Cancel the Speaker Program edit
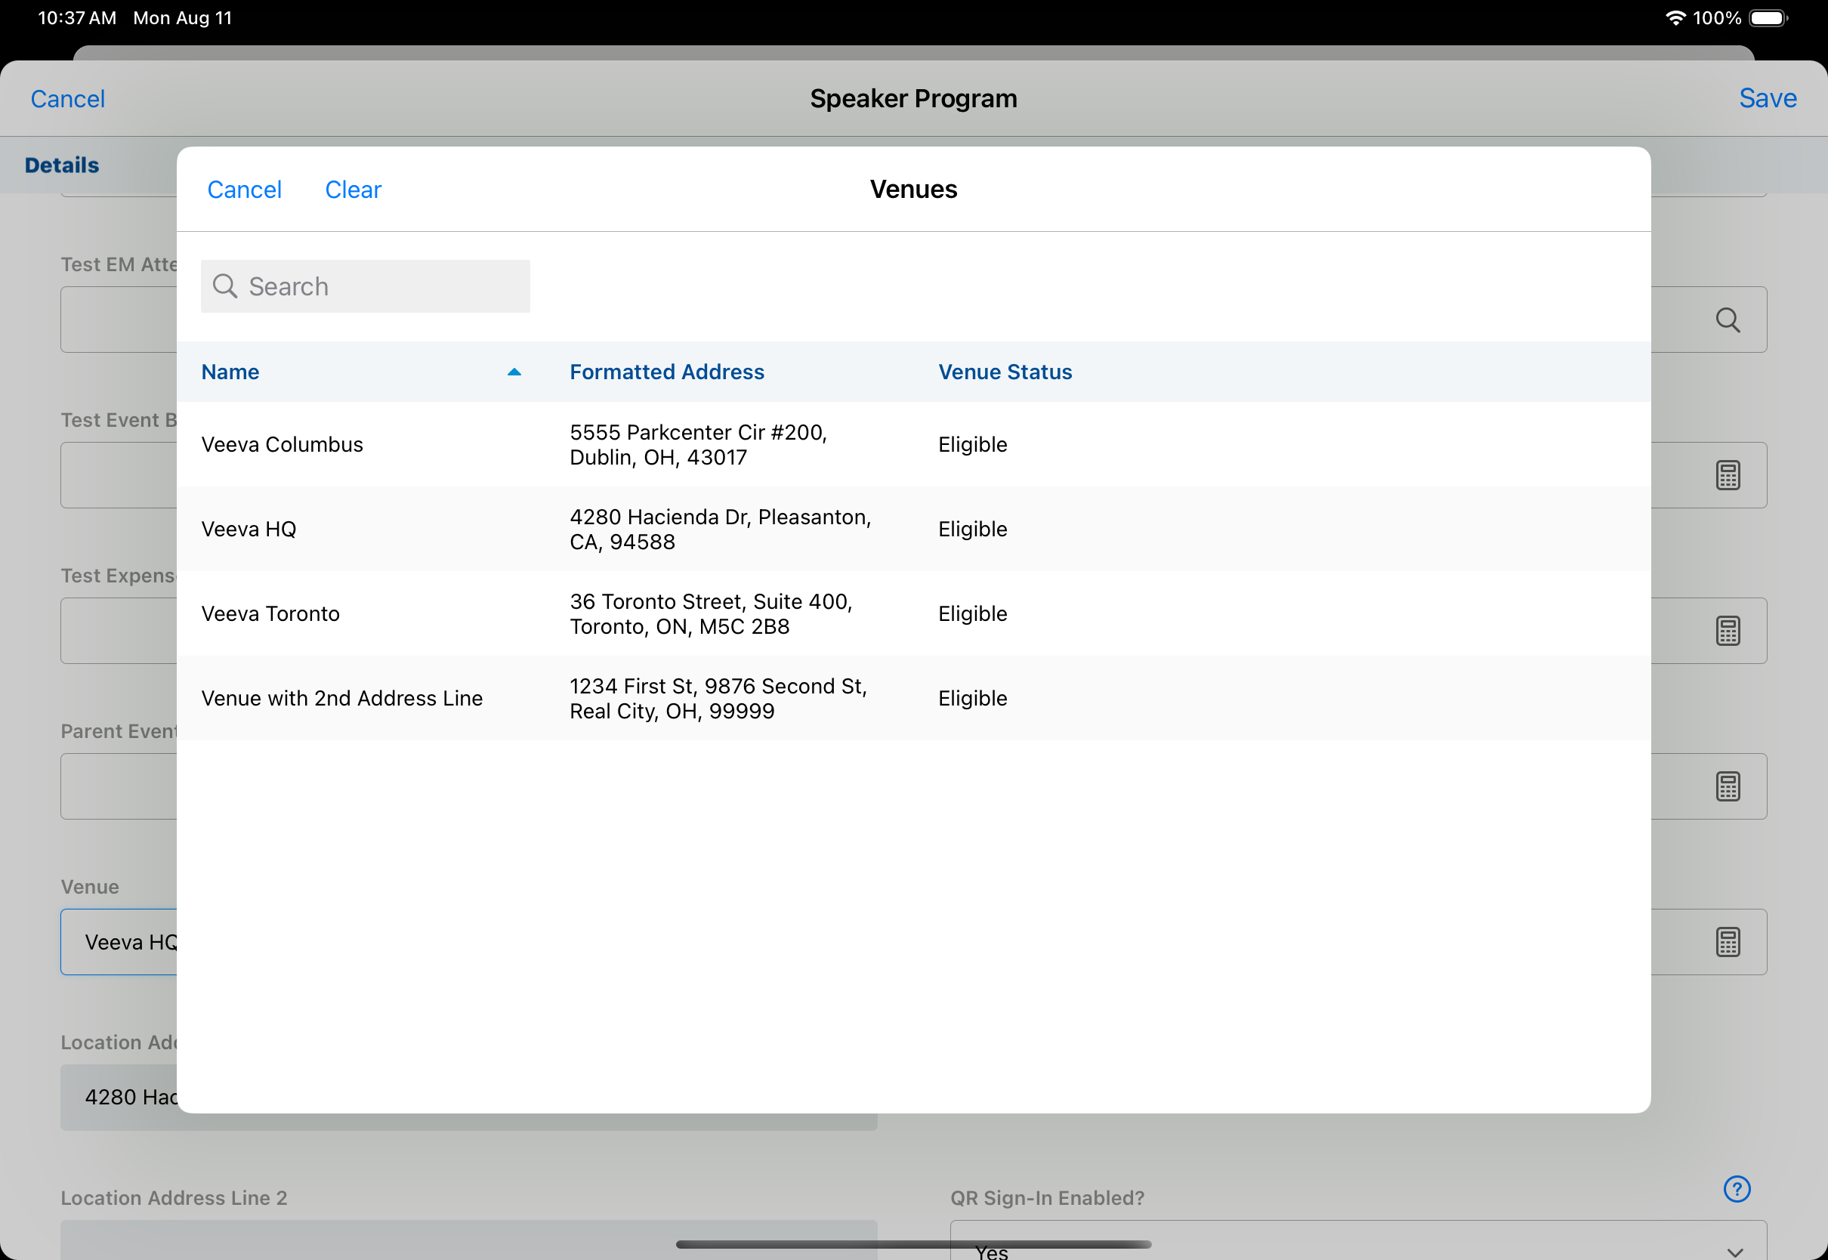 coord(67,99)
